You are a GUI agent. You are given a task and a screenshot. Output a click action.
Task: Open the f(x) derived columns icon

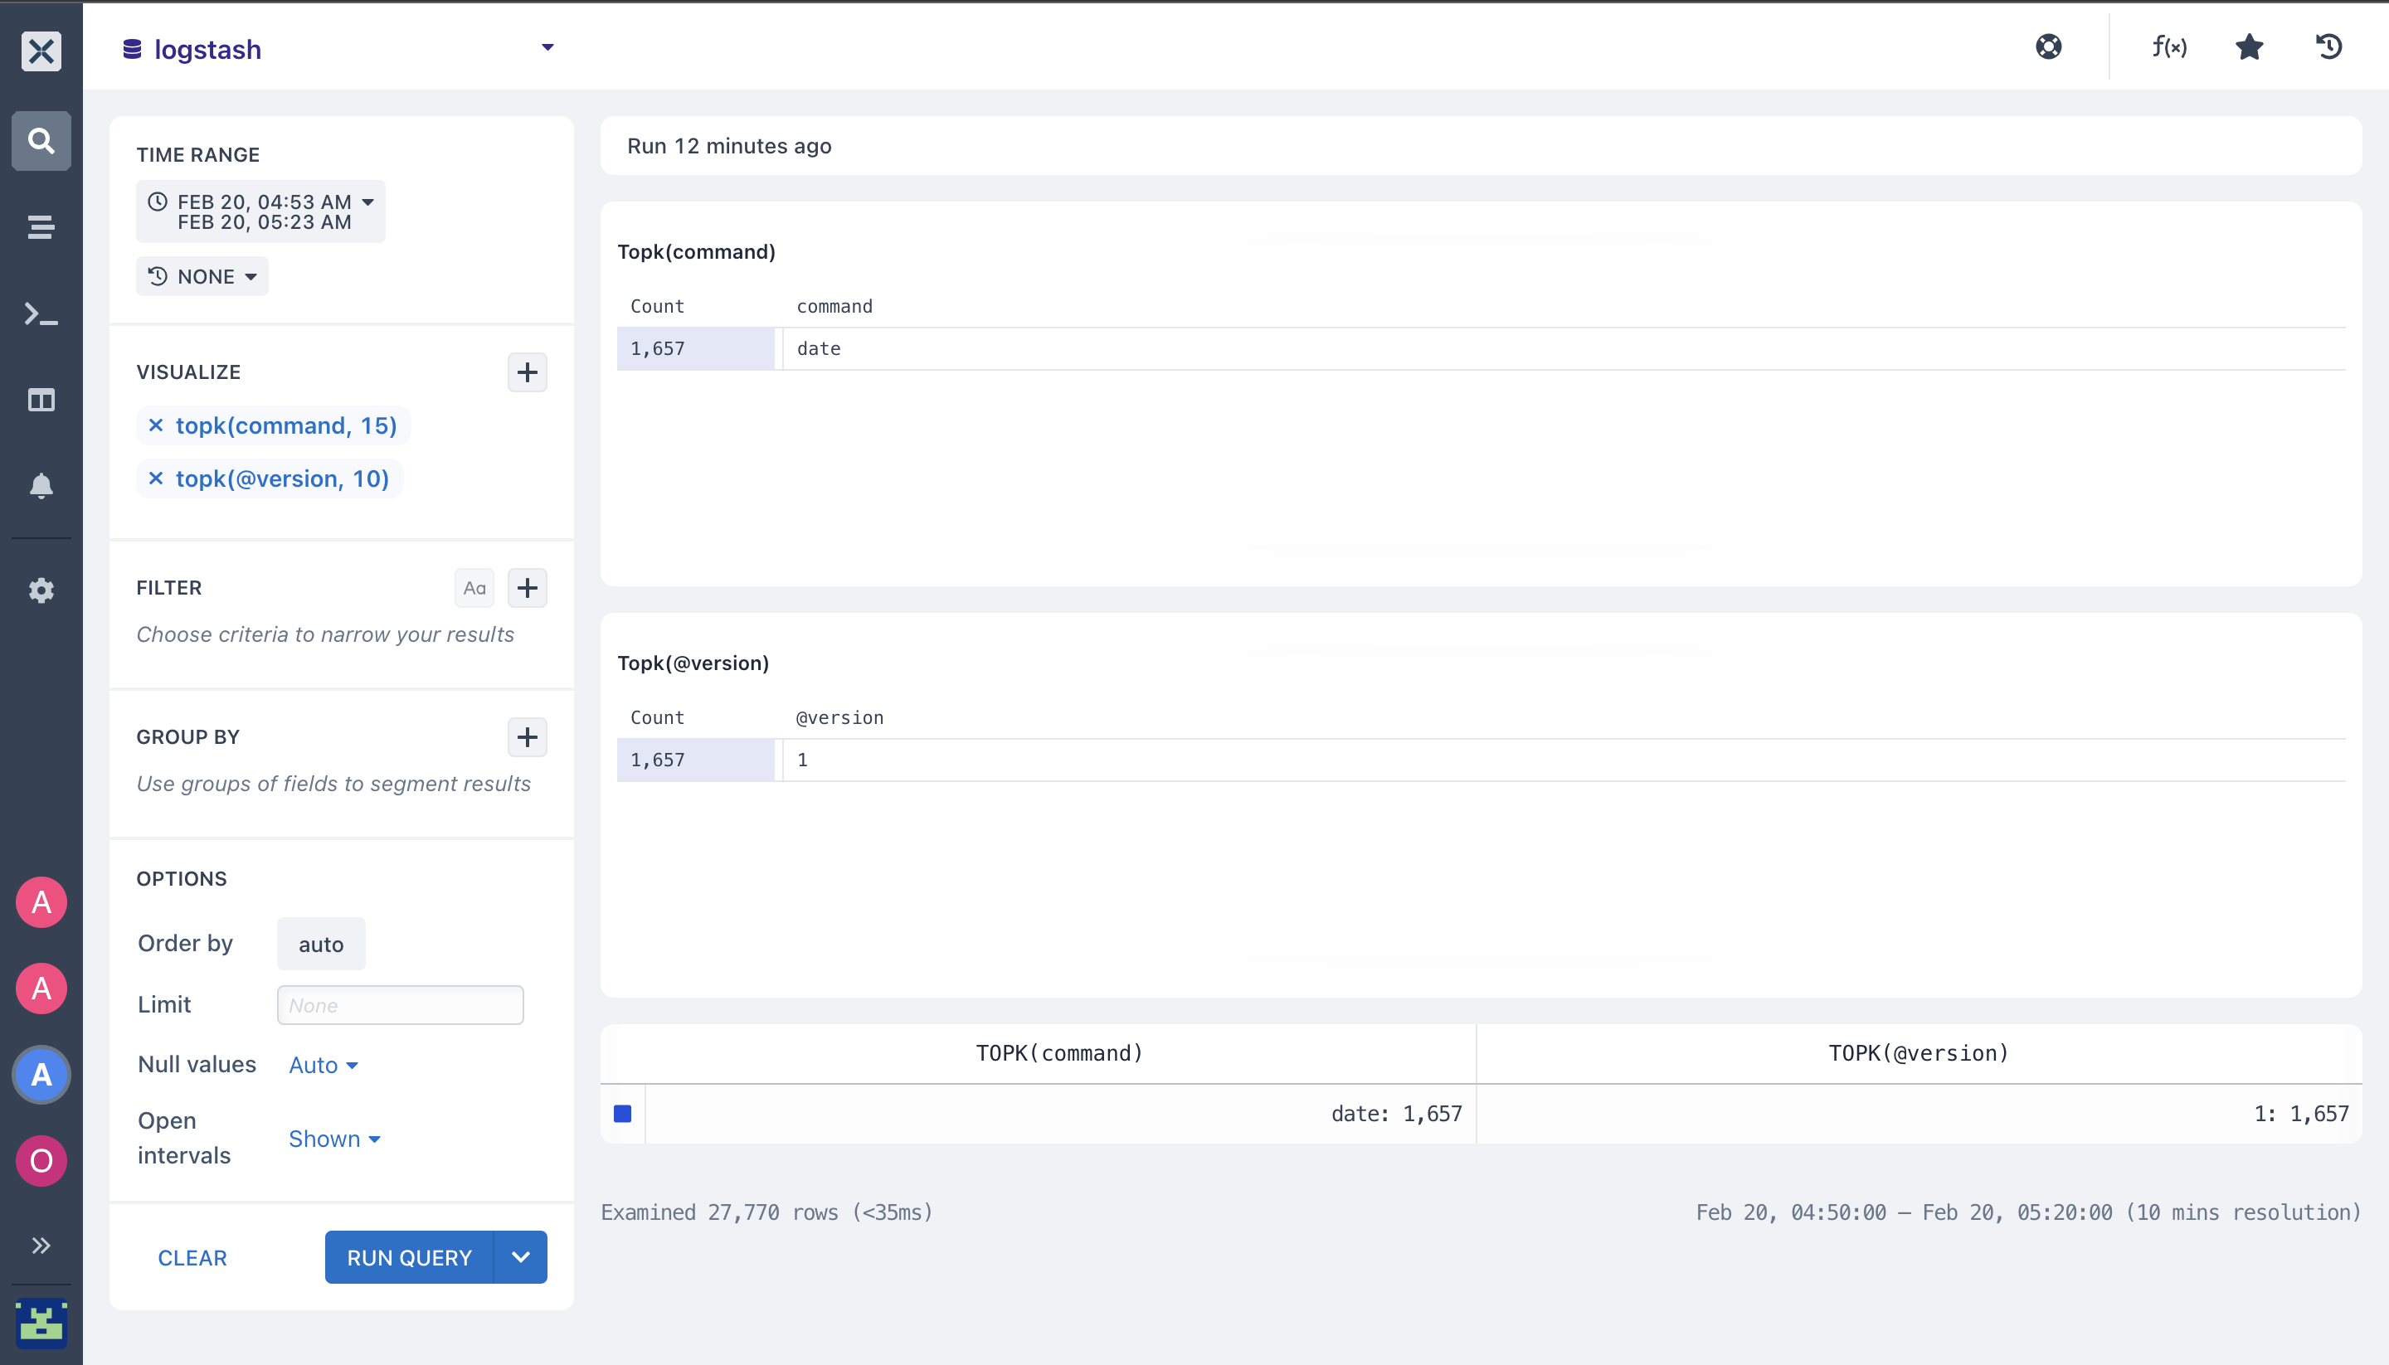point(2170,47)
